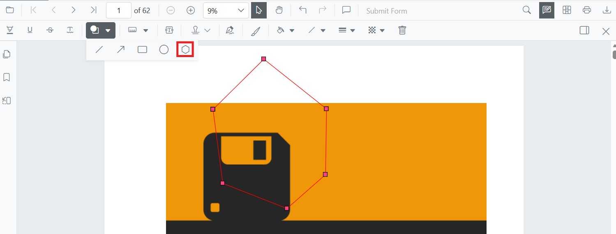Expand the fill color dropdown arrow

[x=292, y=30]
